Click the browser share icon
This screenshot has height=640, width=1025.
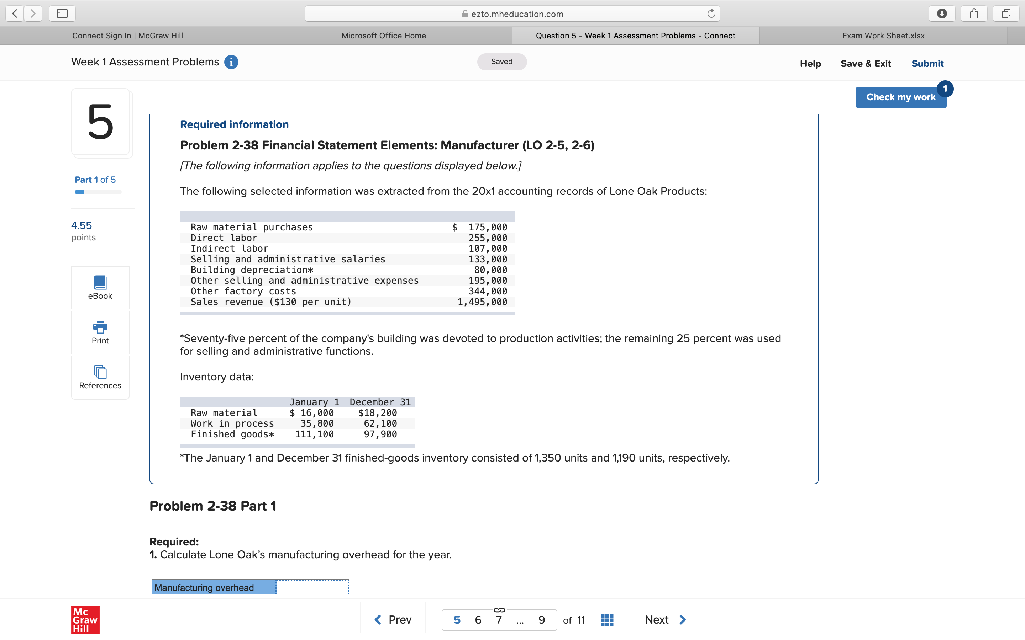pyautogui.click(x=974, y=14)
